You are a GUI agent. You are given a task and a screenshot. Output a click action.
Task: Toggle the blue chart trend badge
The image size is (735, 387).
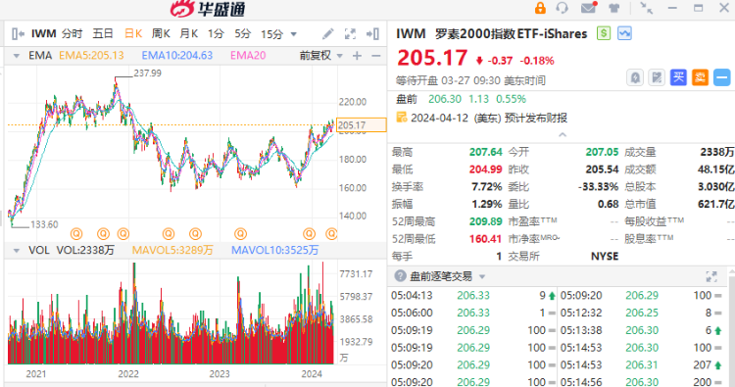pos(624,33)
